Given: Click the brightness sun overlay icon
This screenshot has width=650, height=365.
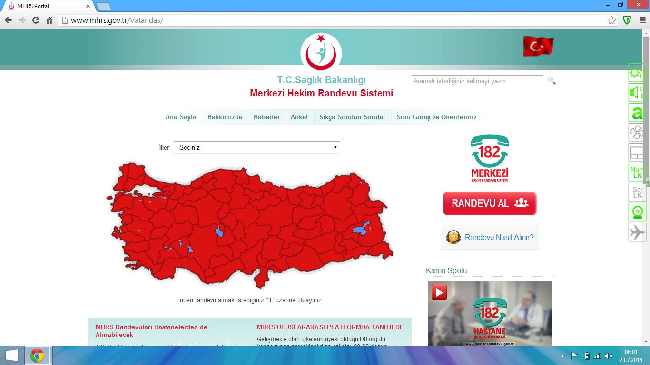Looking at the screenshot, I should (637, 73).
